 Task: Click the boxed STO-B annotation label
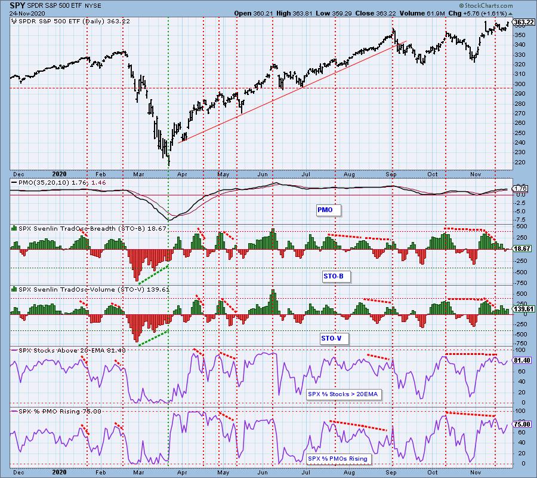pos(337,276)
